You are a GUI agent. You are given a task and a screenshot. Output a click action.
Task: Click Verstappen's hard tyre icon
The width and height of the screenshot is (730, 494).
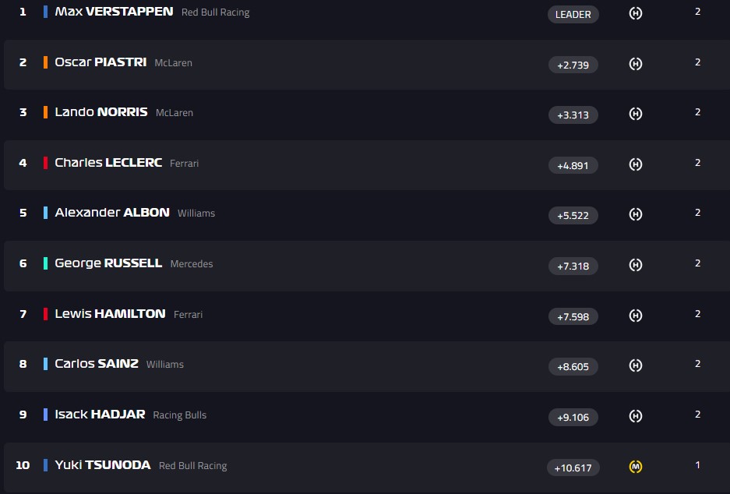(x=636, y=13)
